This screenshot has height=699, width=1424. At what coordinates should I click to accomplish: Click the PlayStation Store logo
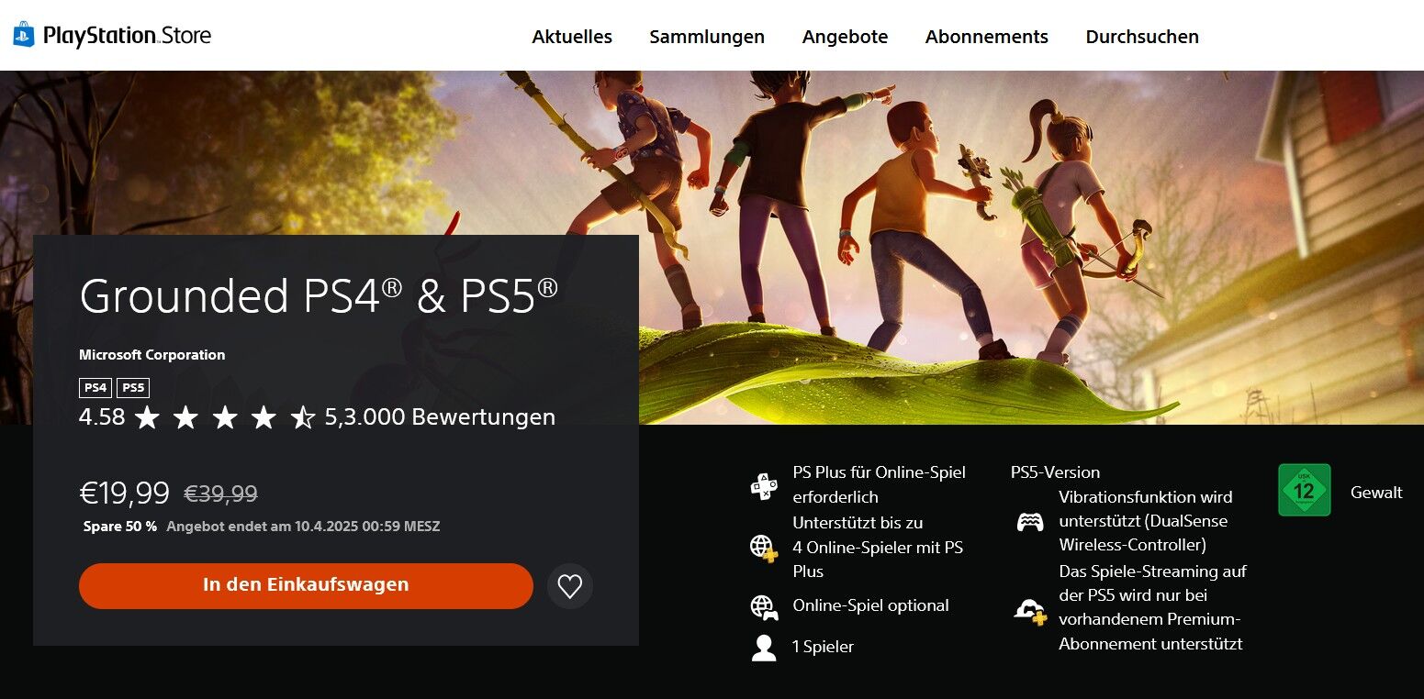click(x=111, y=36)
